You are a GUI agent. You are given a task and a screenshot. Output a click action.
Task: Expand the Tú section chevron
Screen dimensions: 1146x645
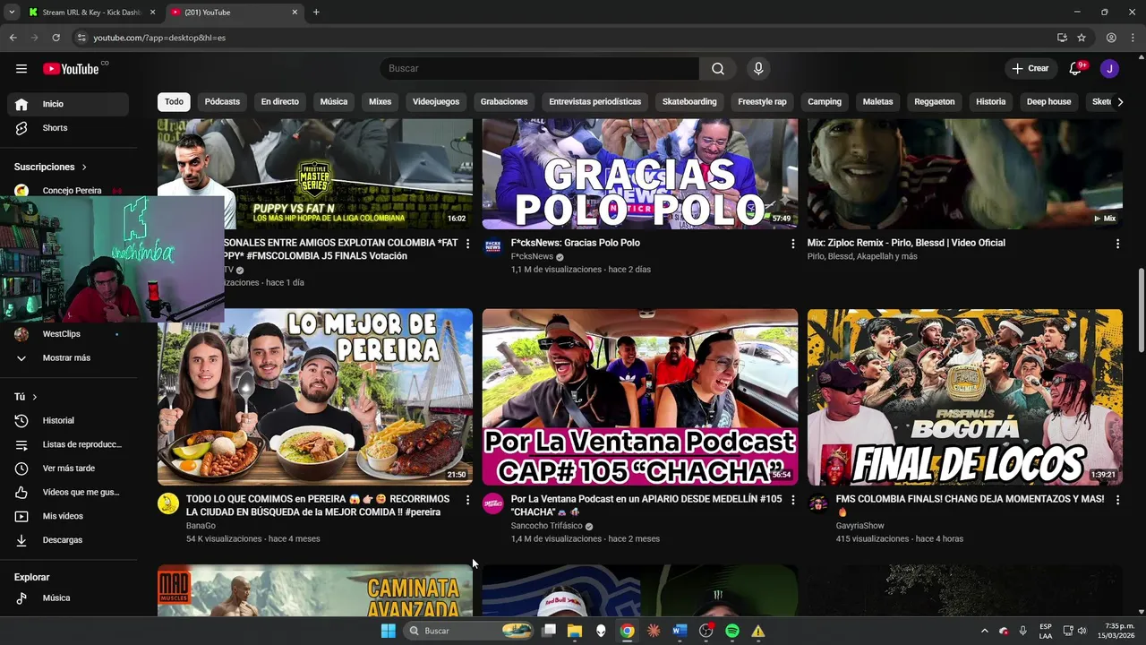35,397
